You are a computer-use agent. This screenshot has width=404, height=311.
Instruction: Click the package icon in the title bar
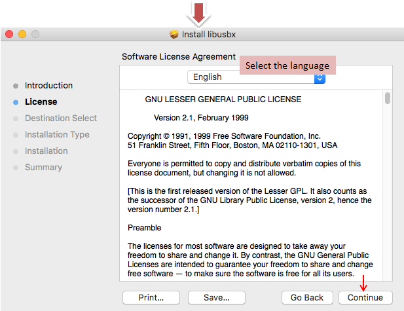click(174, 34)
